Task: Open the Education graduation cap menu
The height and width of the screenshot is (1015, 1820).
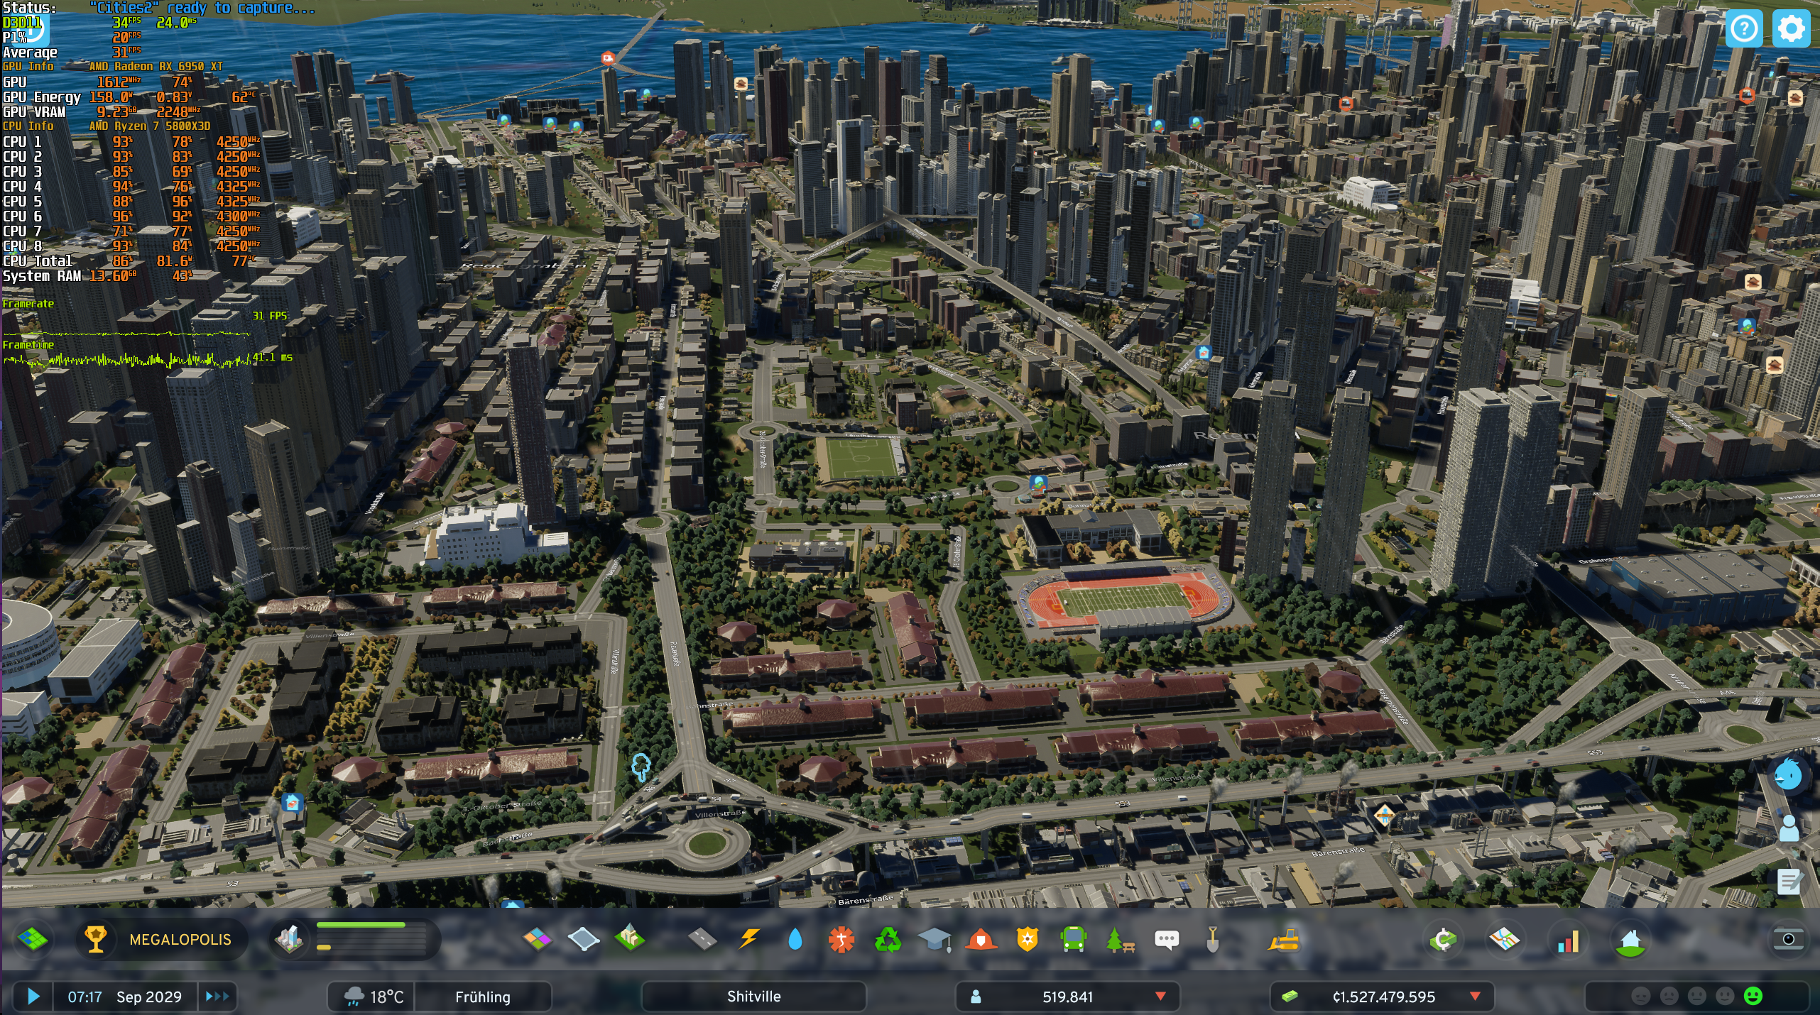Action: 934,940
